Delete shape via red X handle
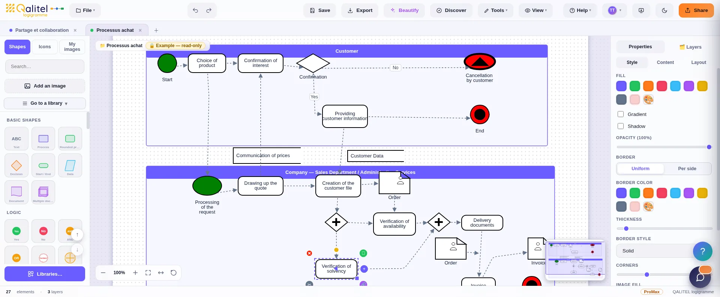720x297 pixels. 309,253
